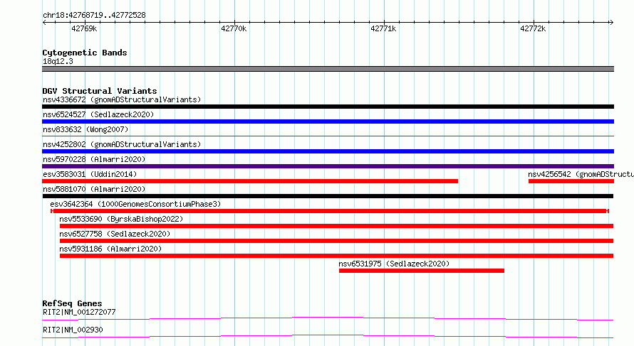The image size is (634, 346).
Task: Open the RIT2|NM_001272077 transcript label
Action: 79,312
